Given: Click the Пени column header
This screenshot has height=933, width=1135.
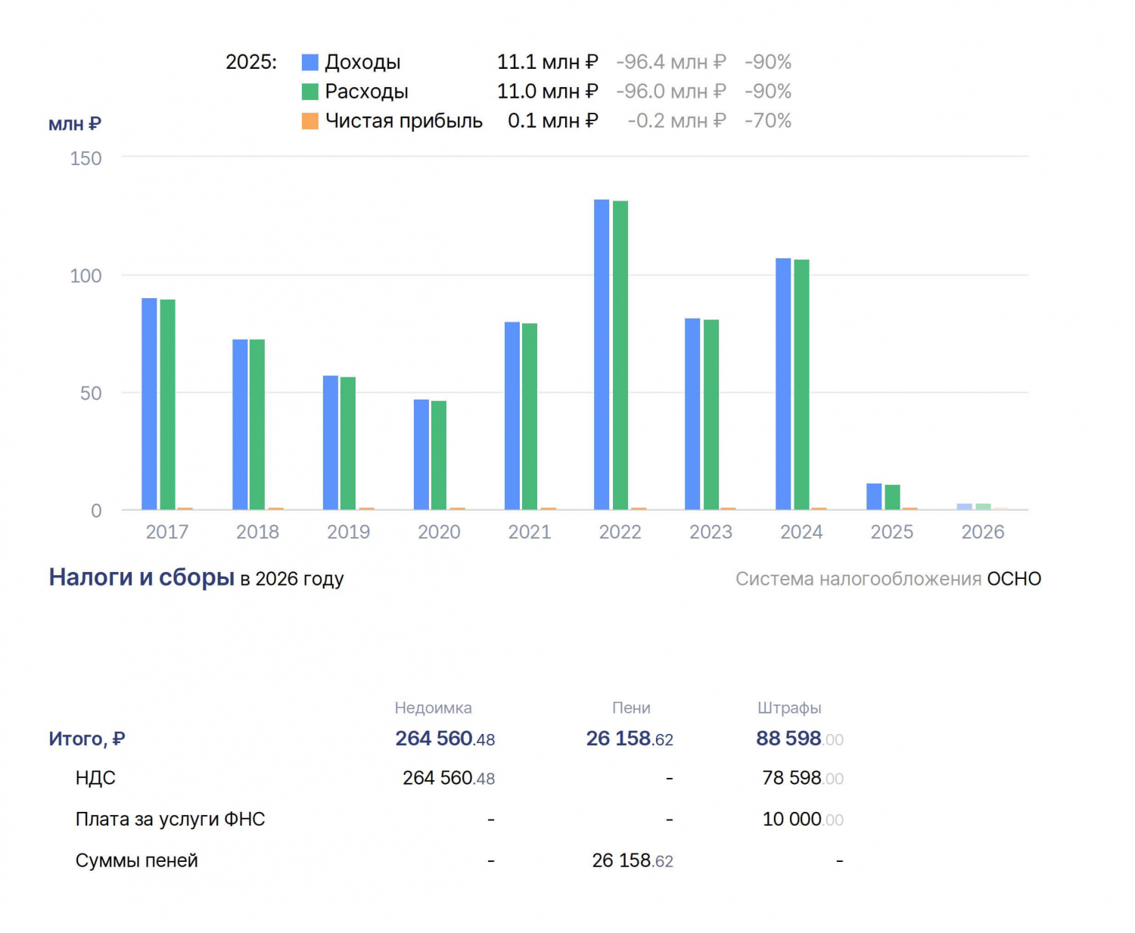Looking at the screenshot, I should coord(631,708).
